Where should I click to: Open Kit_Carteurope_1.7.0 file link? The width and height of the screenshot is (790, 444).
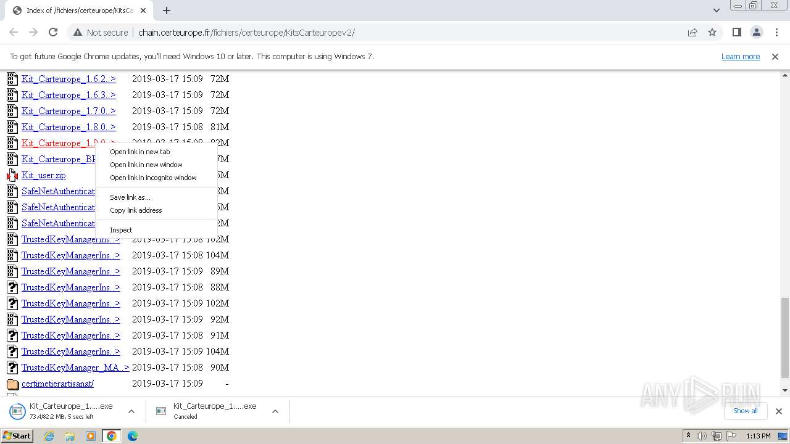pos(69,111)
